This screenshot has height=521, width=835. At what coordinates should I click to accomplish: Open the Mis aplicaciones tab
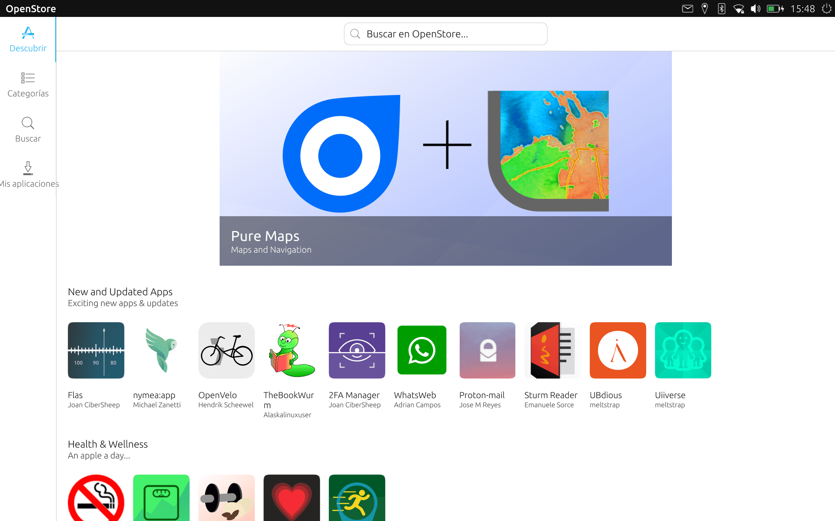(28, 175)
